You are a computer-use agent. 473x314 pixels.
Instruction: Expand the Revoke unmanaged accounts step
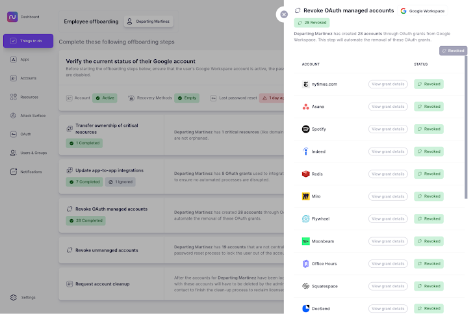(x=110, y=250)
